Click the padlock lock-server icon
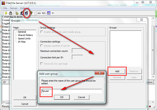The width and height of the screenshot is (157, 110). (x=10, y=13)
